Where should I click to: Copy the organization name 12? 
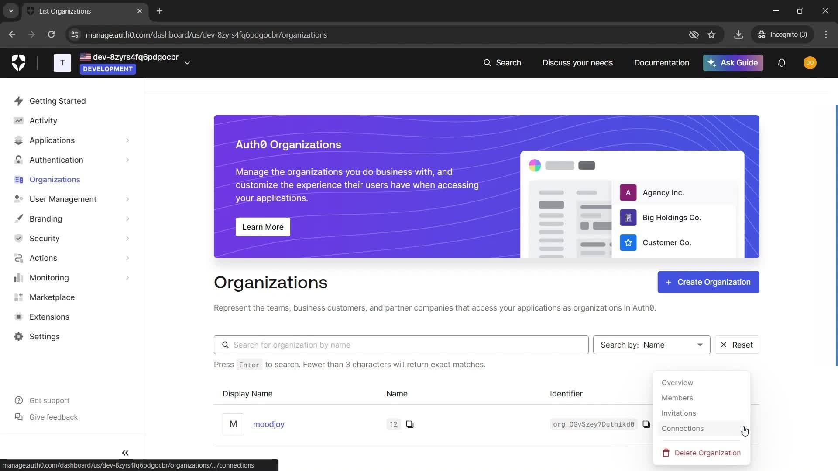[x=410, y=424]
